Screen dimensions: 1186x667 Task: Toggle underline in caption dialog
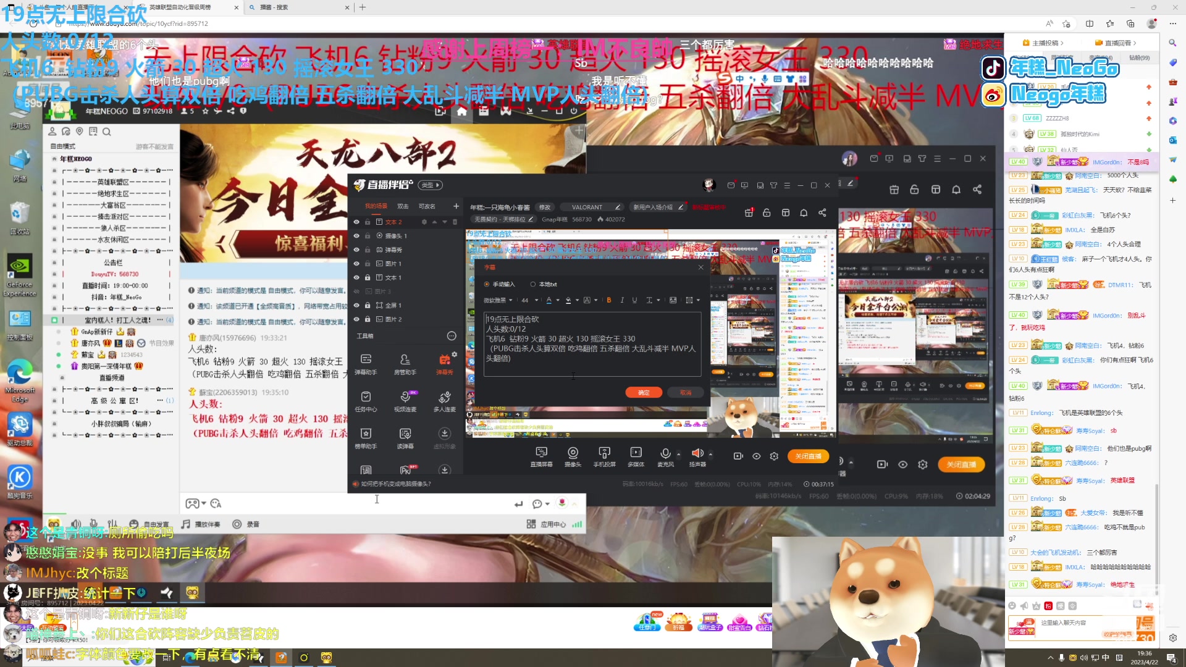click(x=634, y=300)
